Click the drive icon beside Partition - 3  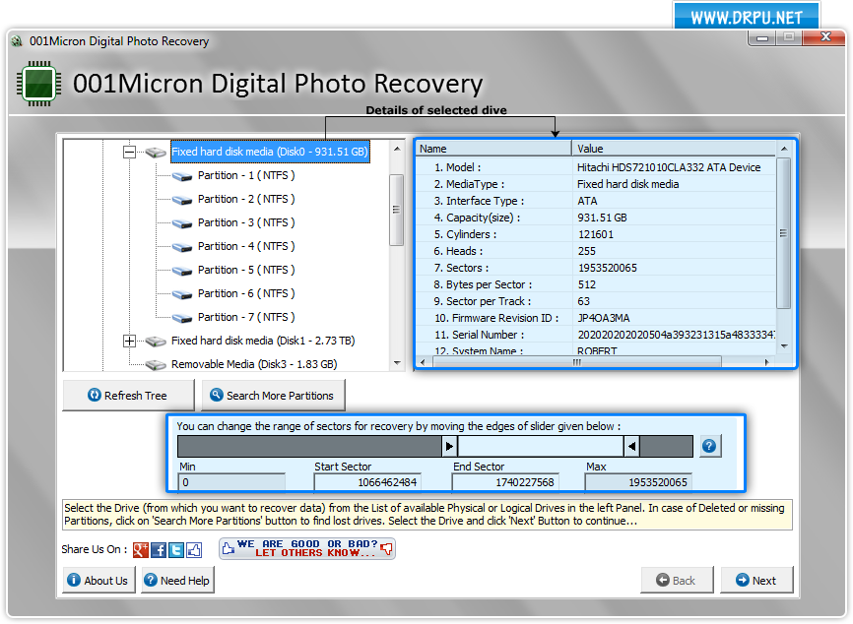pos(181,223)
